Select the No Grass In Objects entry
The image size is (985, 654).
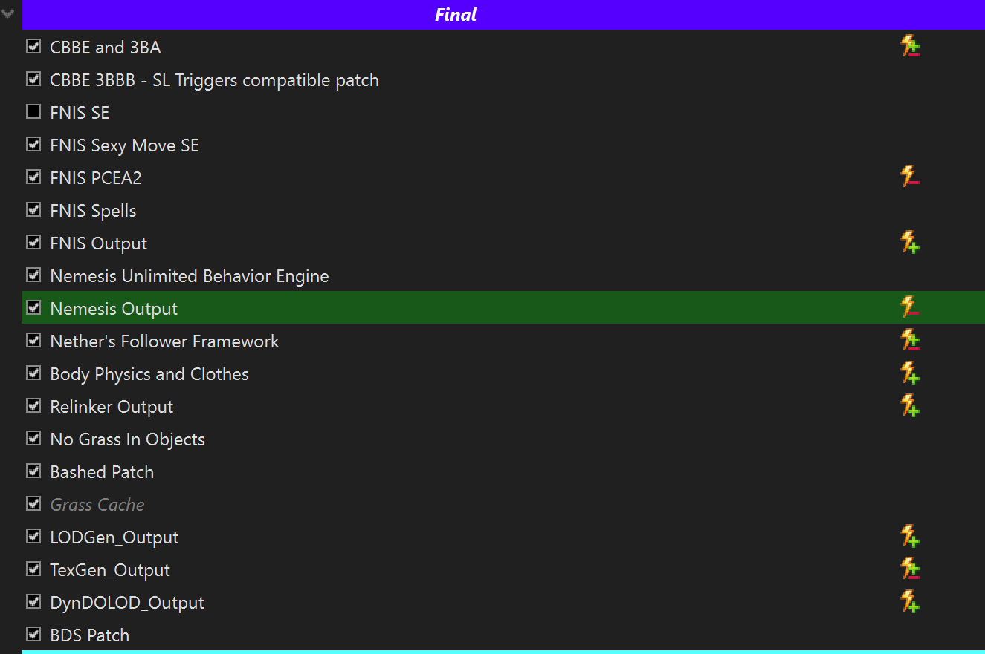pos(503,439)
